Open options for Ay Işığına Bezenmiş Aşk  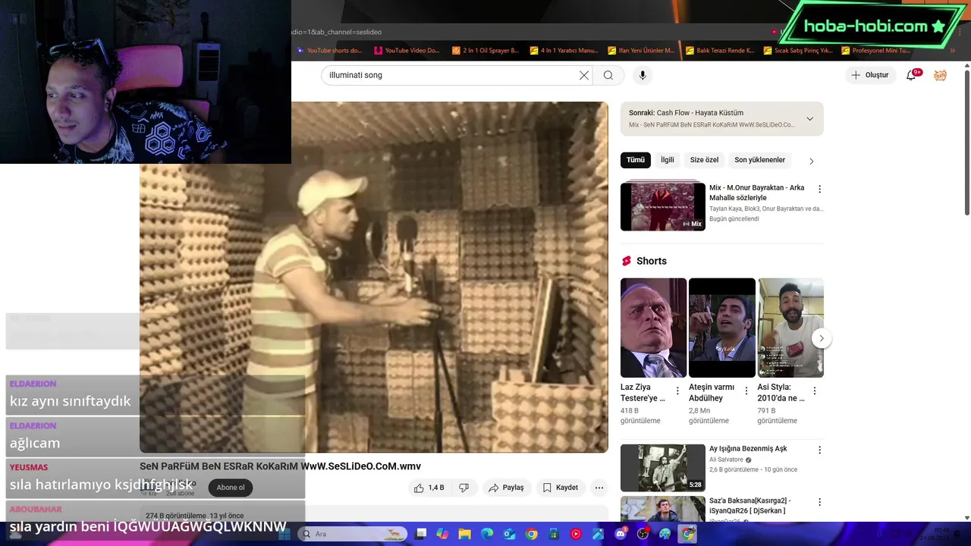pos(819,450)
